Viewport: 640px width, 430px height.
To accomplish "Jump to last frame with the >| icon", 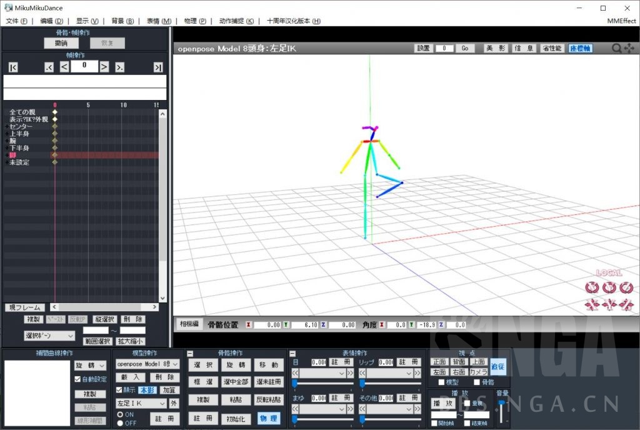I will pos(157,66).
